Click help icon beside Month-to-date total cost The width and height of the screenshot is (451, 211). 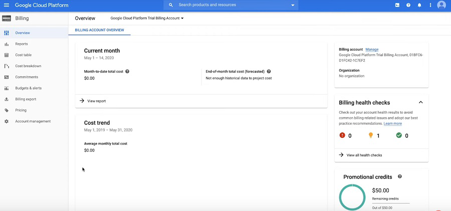click(127, 71)
